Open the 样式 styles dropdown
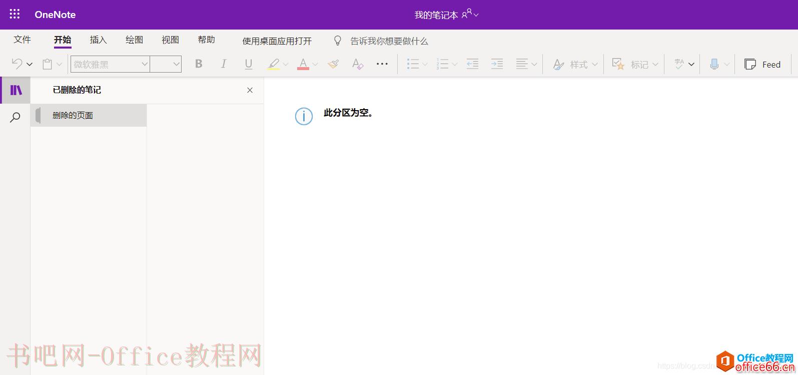The height and width of the screenshot is (375, 798). 575,64
